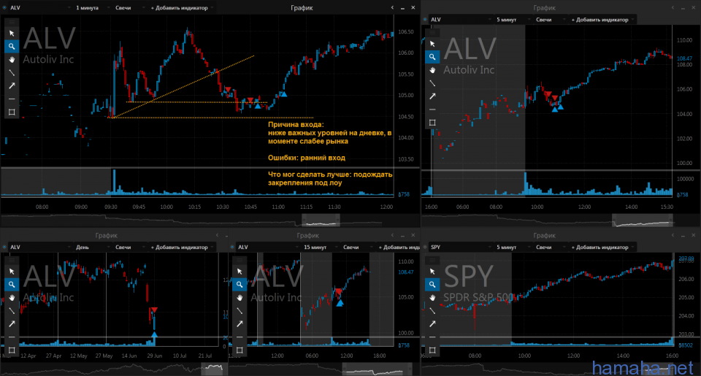Select the arrow drawing tool in ALV 1-minute chart
This screenshot has height=376, width=701.
[x=12, y=85]
